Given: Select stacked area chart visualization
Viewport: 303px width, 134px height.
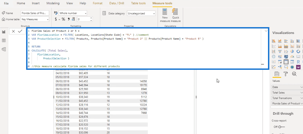Looking at the screenshot, I should click(x=286, y=46).
